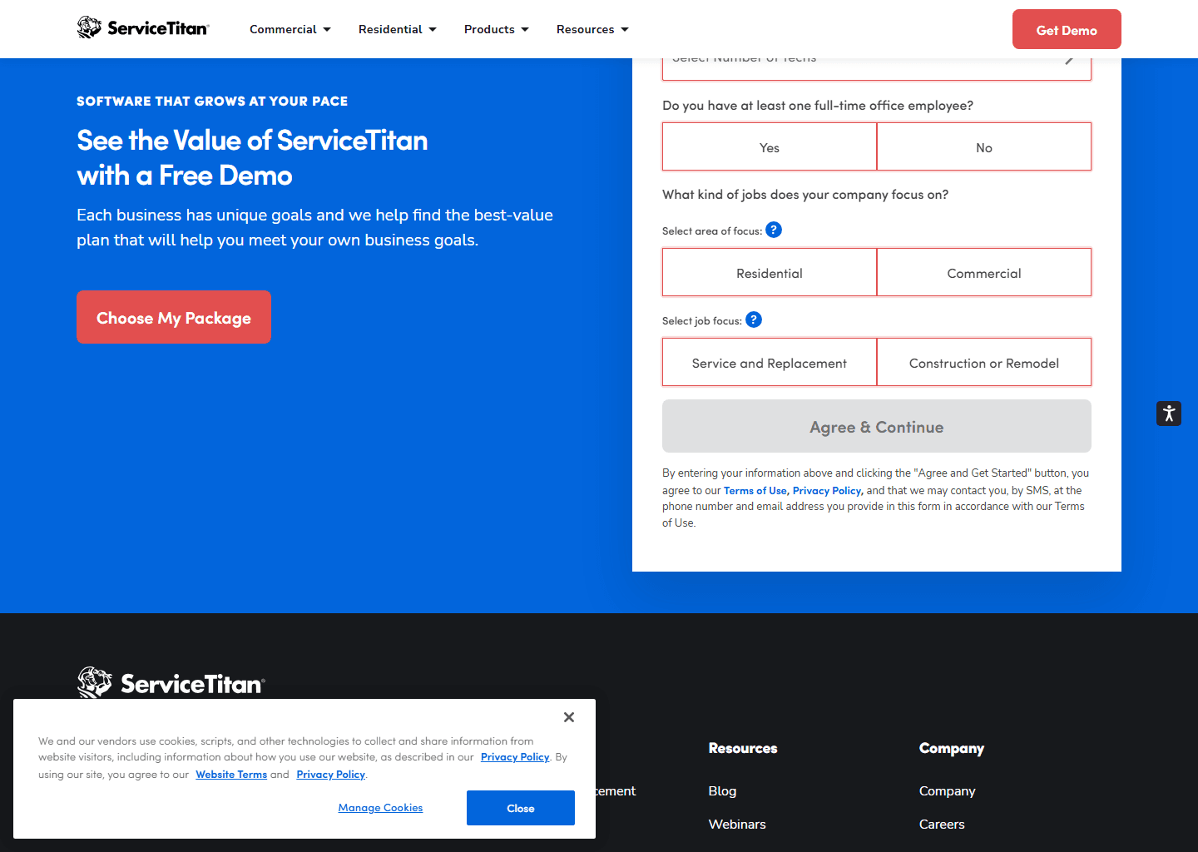The width and height of the screenshot is (1198, 852).
Task: Click the ServiceTitan footer logo
Action: [x=171, y=683]
